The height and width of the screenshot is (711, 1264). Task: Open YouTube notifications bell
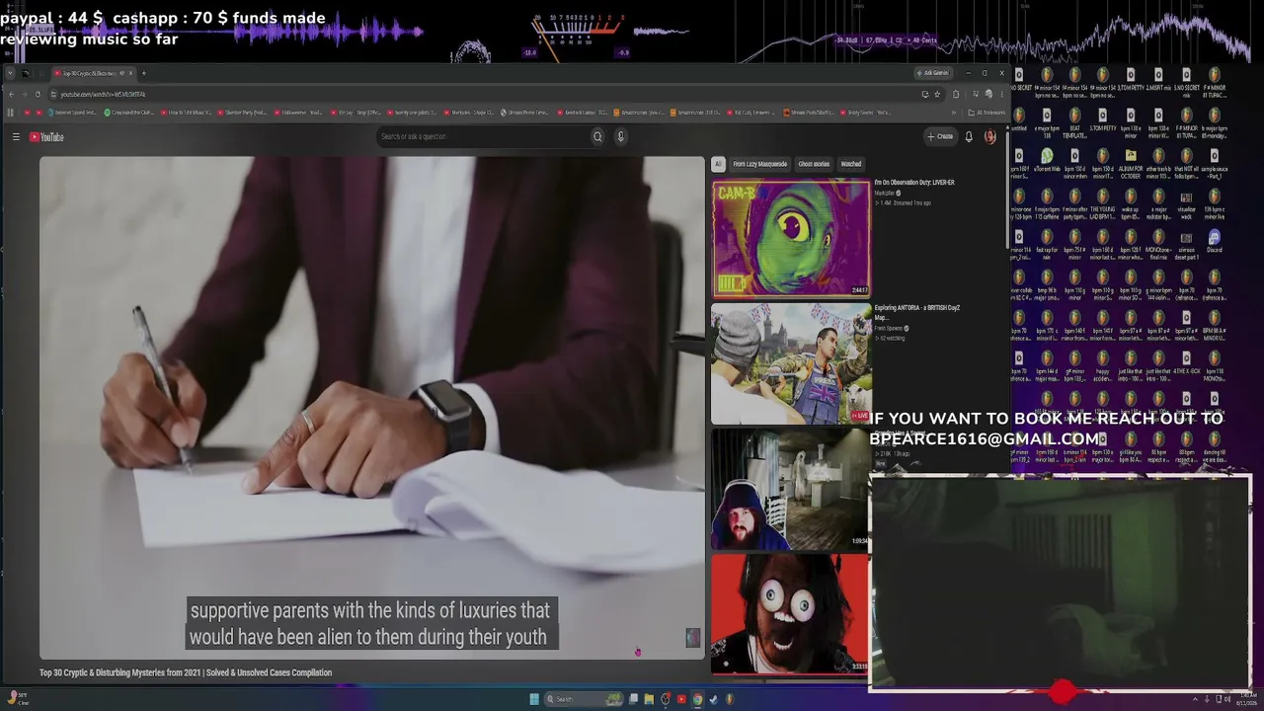(x=969, y=137)
